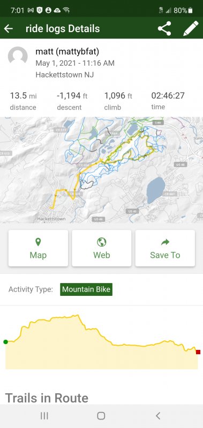Viewport: 203px width, 428px height.
Task: Tap the Android home button
Action: [x=101, y=416]
